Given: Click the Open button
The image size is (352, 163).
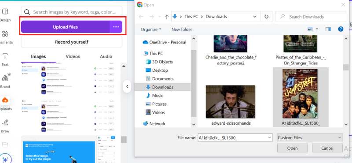Looking at the screenshot, I should pyautogui.click(x=292, y=148).
